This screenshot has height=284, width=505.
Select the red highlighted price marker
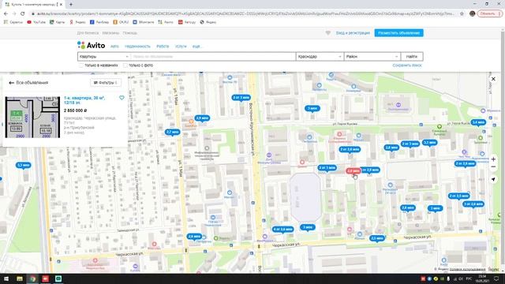(x=353, y=170)
